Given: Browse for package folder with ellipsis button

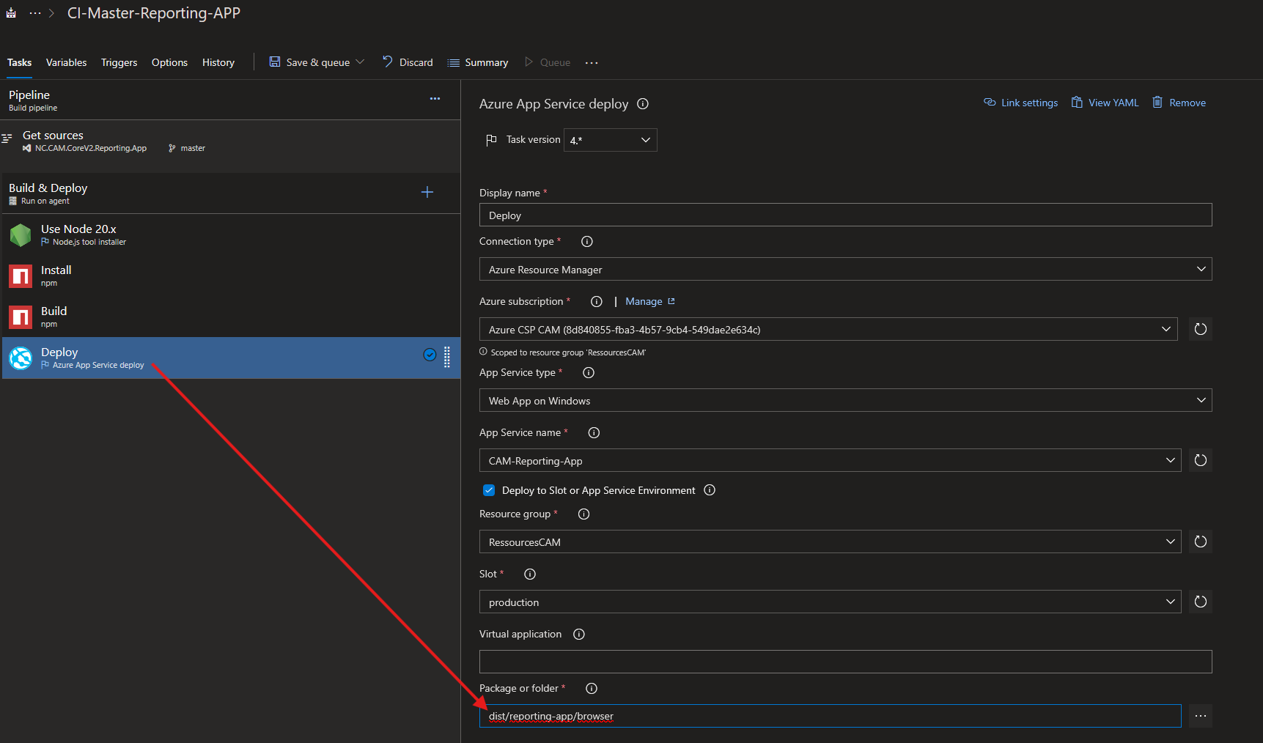Looking at the screenshot, I should tap(1200, 716).
